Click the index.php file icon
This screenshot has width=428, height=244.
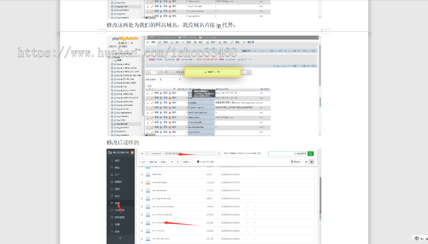click(148, 174)
